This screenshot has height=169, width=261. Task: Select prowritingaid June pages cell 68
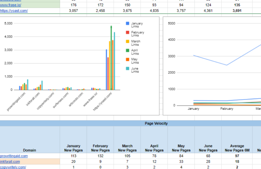point(208,156)
